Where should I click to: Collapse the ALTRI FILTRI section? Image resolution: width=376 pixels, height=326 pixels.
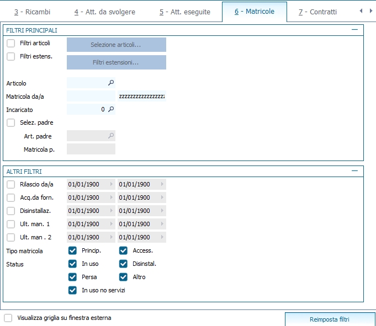pos(354,171)
